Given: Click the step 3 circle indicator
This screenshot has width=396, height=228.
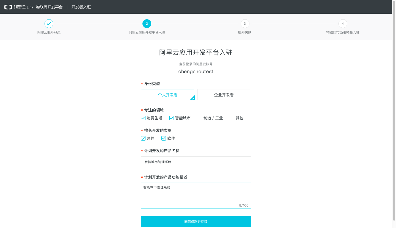Looking at the screenshot, I should (x=245, y=24).
